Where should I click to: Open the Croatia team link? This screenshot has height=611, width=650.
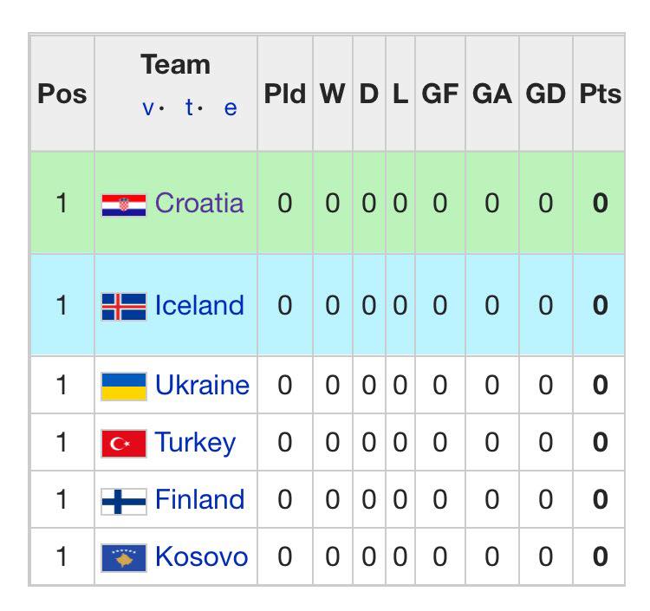[199, 203]
